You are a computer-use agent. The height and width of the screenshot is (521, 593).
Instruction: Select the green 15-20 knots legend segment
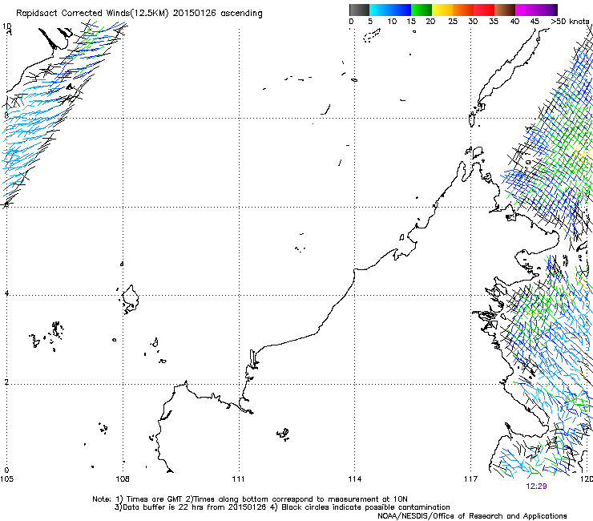tap(422, 10)
